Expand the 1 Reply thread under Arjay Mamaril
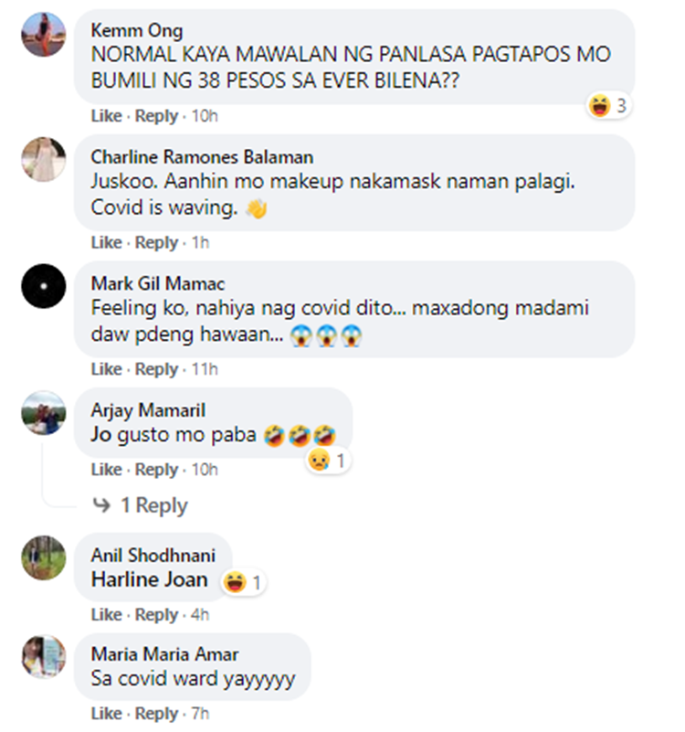The width and height of the screenshot is (685, 732). pos(154,505)
